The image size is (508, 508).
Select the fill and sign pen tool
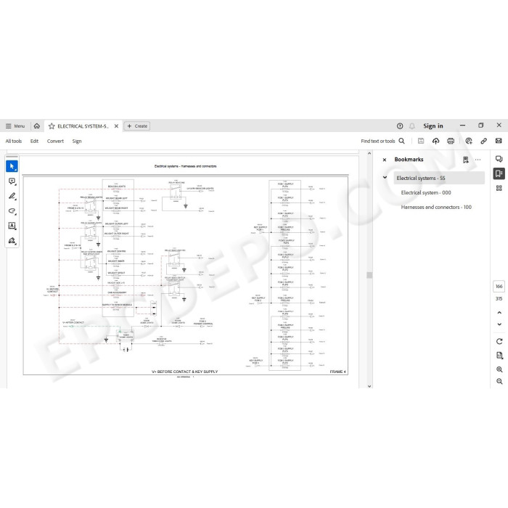pos(12,241)
